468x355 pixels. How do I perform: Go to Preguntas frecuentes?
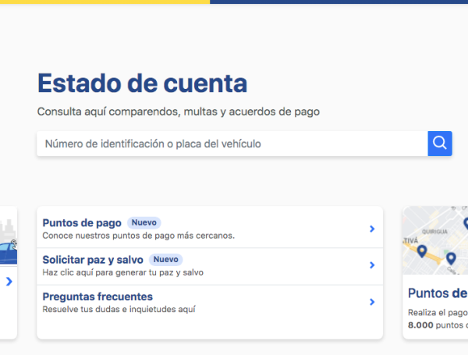click(x=97, y=296)
